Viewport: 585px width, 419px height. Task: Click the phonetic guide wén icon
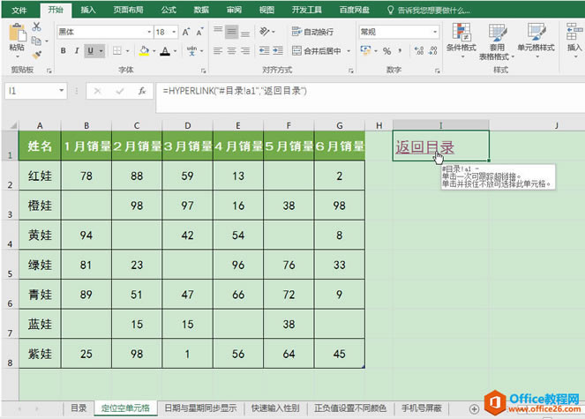(x=191, y=51)
